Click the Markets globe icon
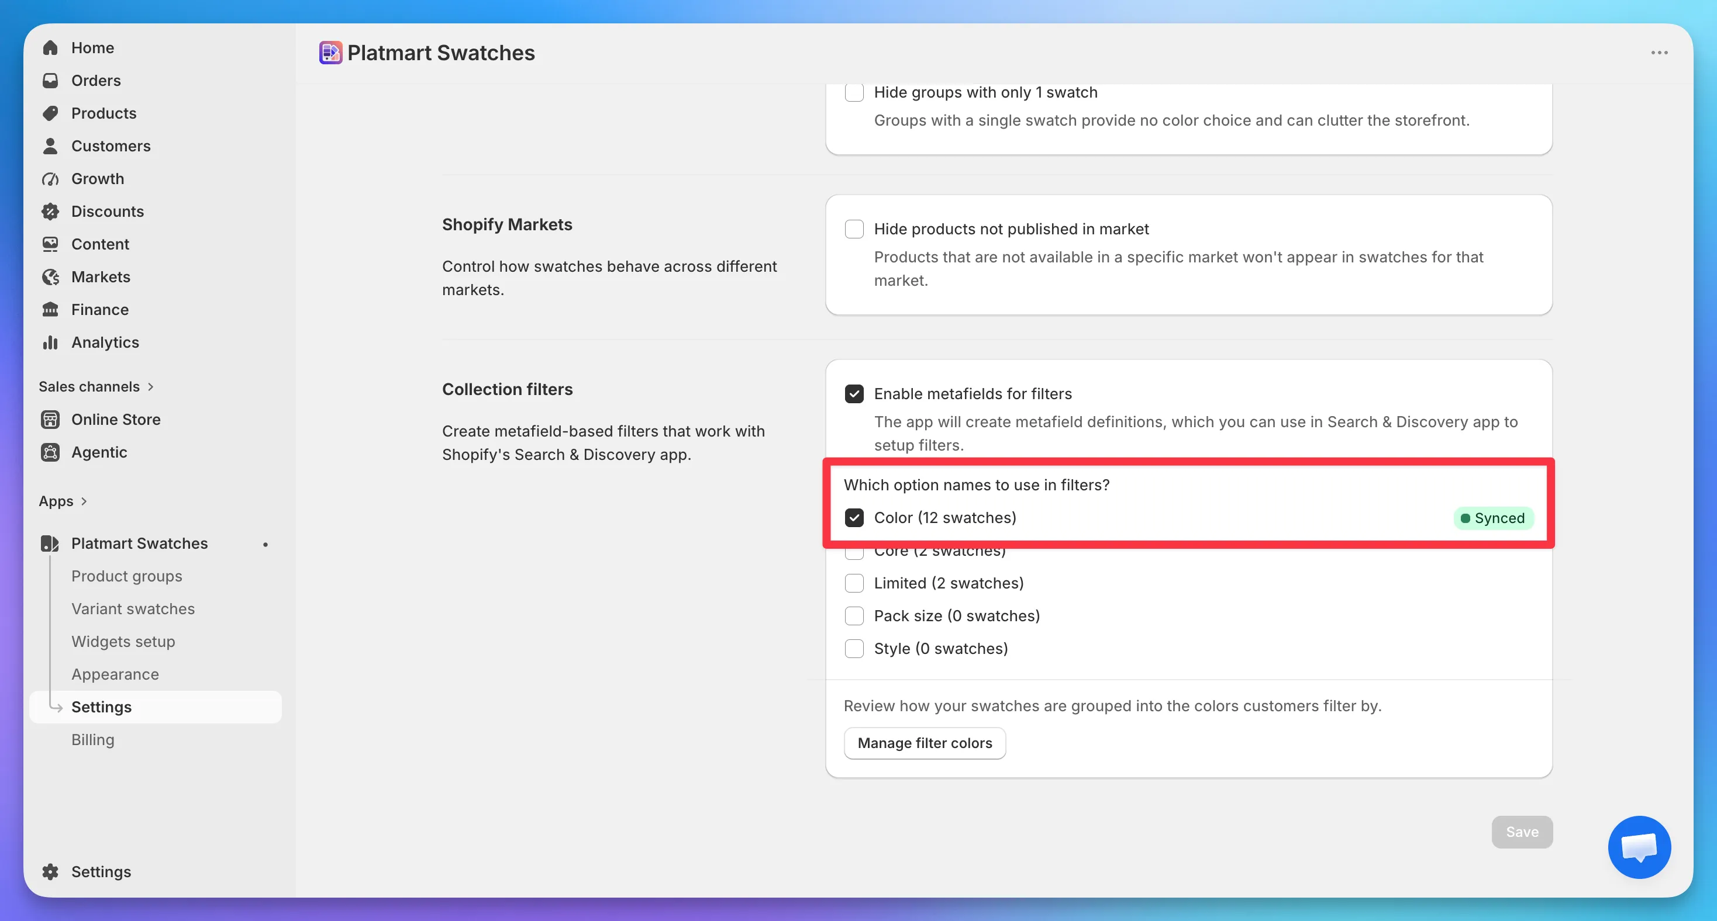Image resolution: width=1717 pixels, height=921 pixels. (50, 276)
